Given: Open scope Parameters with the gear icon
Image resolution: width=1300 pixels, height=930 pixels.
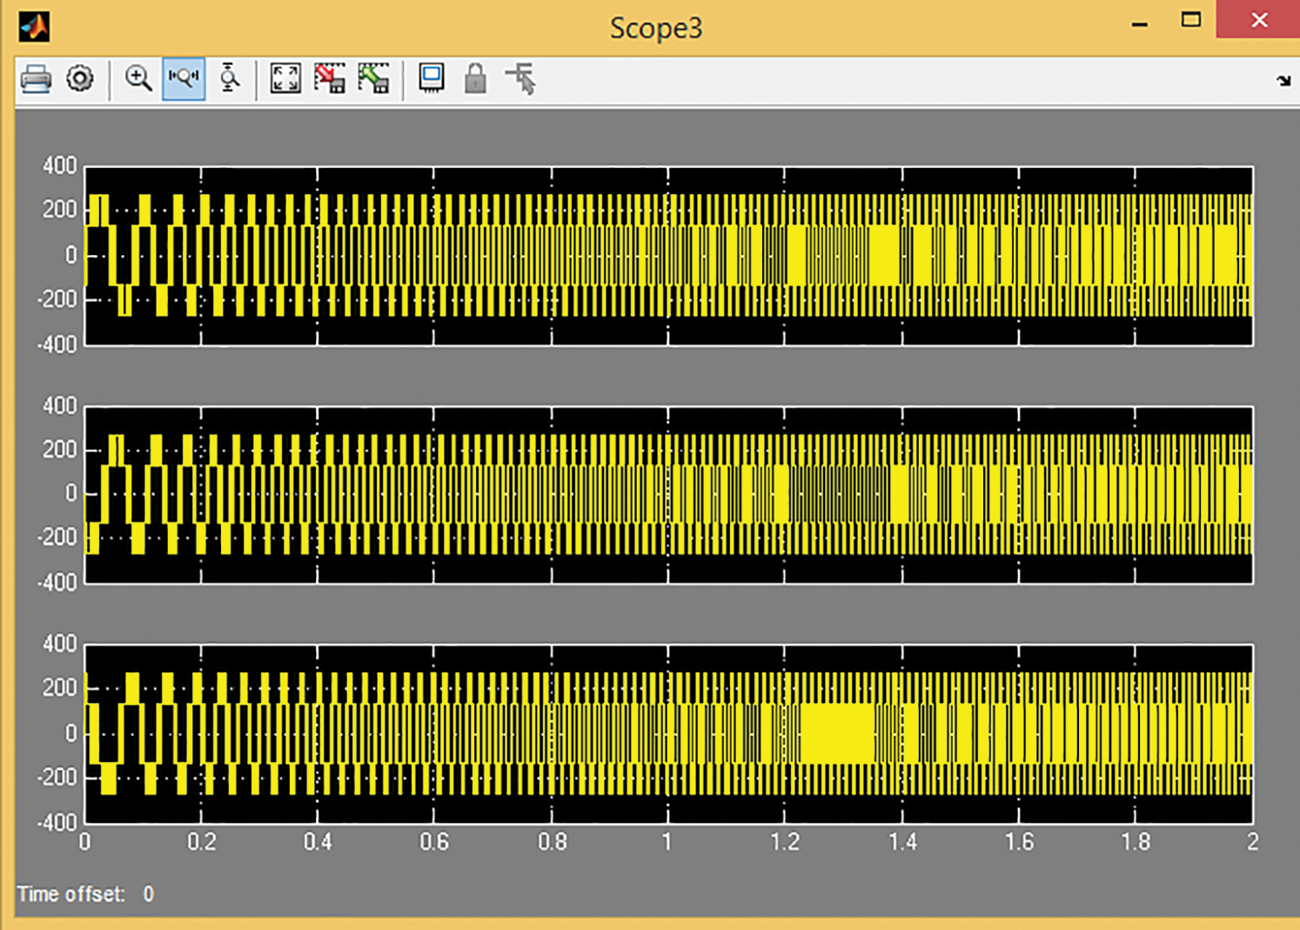Looking at the screenshot, I should 80,79.
